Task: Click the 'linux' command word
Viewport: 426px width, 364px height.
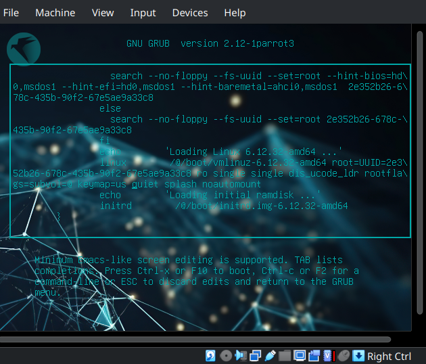Action: tap(113, 162)
